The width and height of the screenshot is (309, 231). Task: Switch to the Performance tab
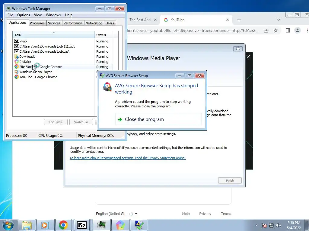[x=73, y=23]
